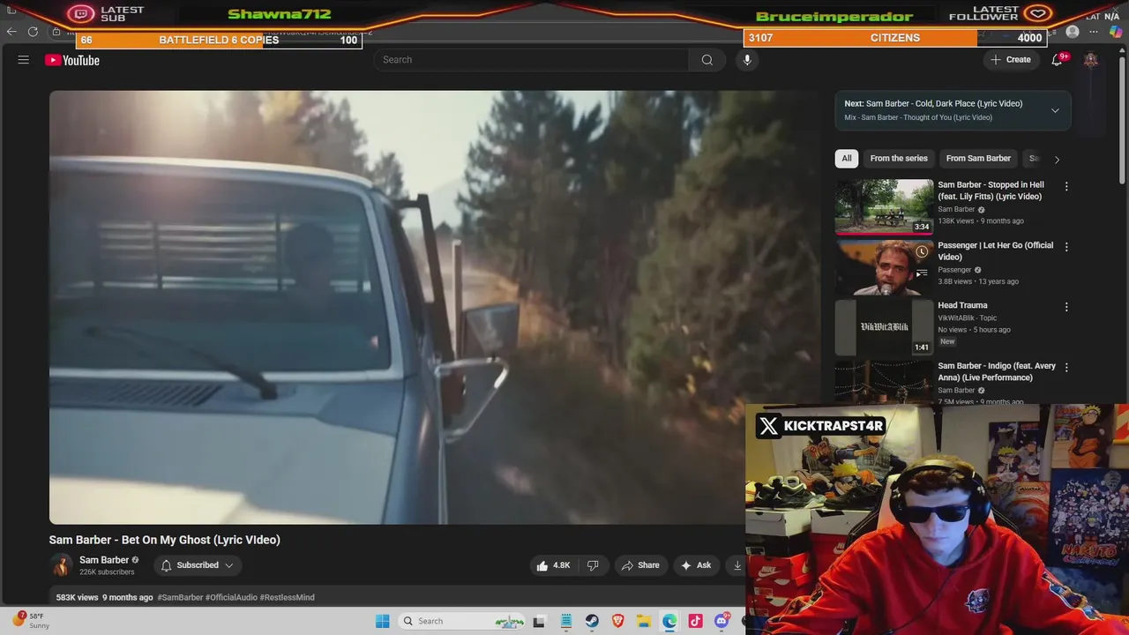Open the YouTube hamburger guide menu

tap(24, 60)
